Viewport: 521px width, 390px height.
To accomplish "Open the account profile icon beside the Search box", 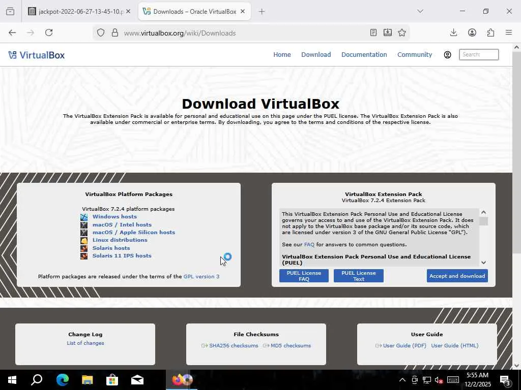I will click(448, 55).
